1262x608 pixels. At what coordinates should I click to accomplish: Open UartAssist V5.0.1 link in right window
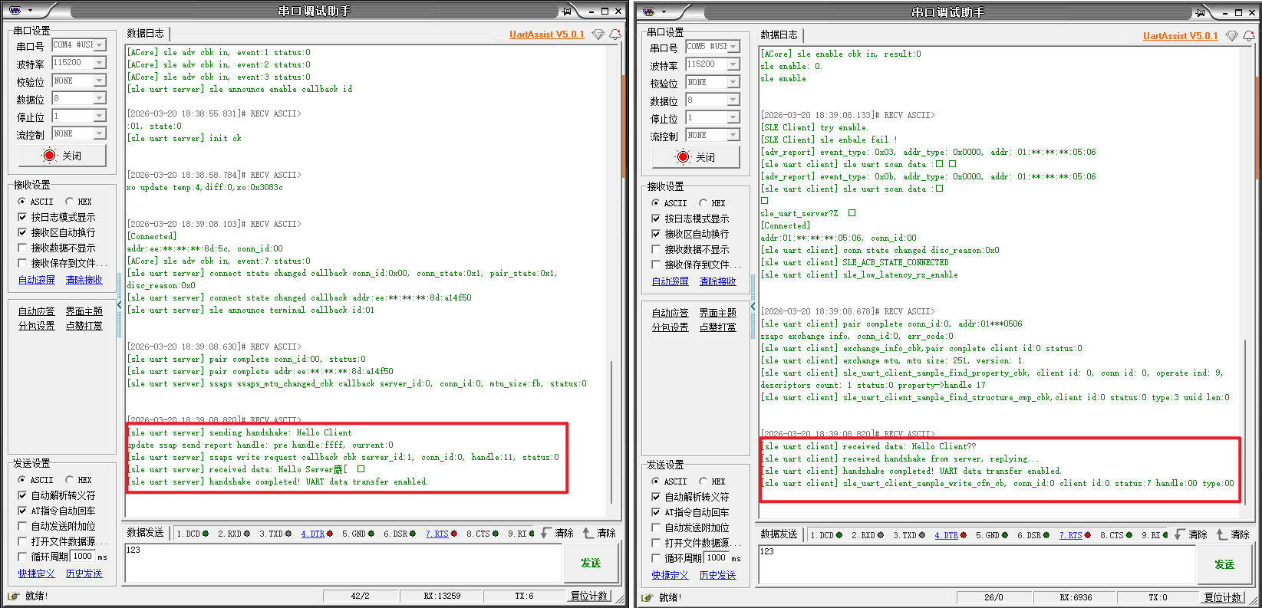click(x=1181, y=36)
